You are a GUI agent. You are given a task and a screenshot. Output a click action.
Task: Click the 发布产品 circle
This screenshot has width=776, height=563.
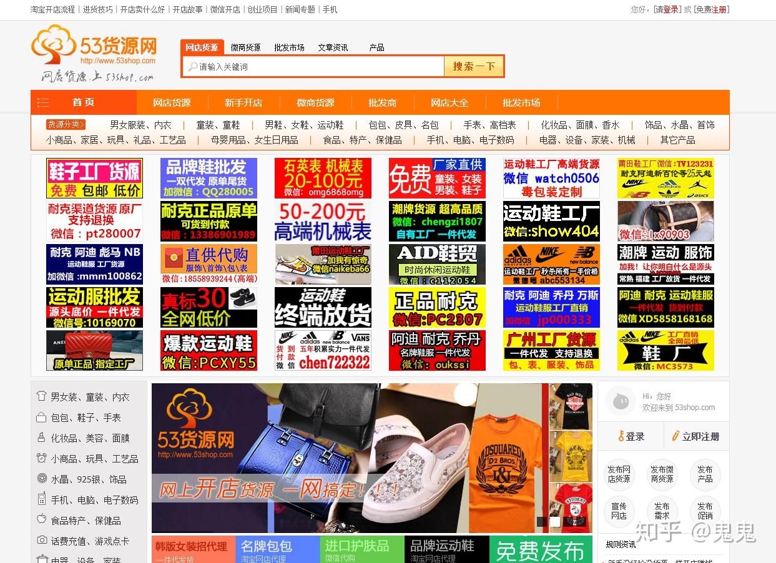[x=705, y=474]
